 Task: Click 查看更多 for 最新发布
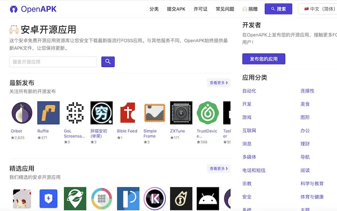click(x=219, y=83)
